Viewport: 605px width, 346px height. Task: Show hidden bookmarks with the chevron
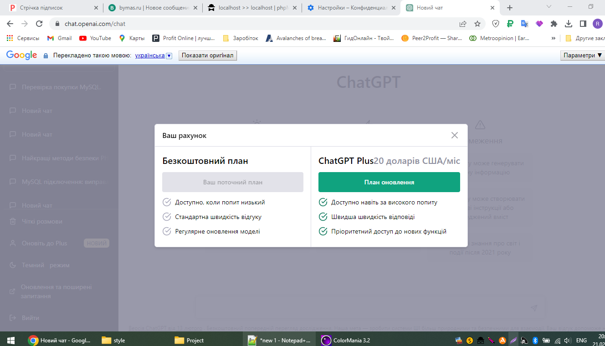click(554, 38)
